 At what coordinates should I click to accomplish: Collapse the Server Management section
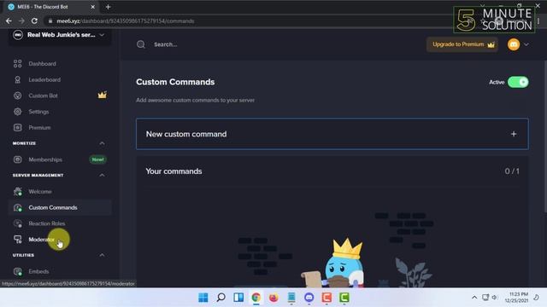pyautogui.click(x=102, y=175)
